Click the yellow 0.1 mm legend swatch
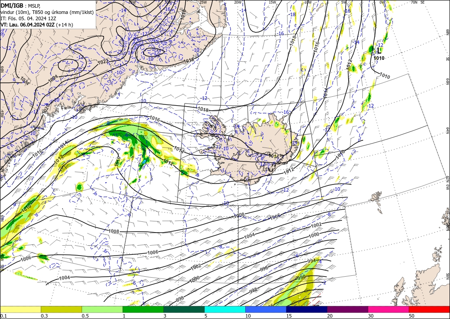 tap(20, 309)
